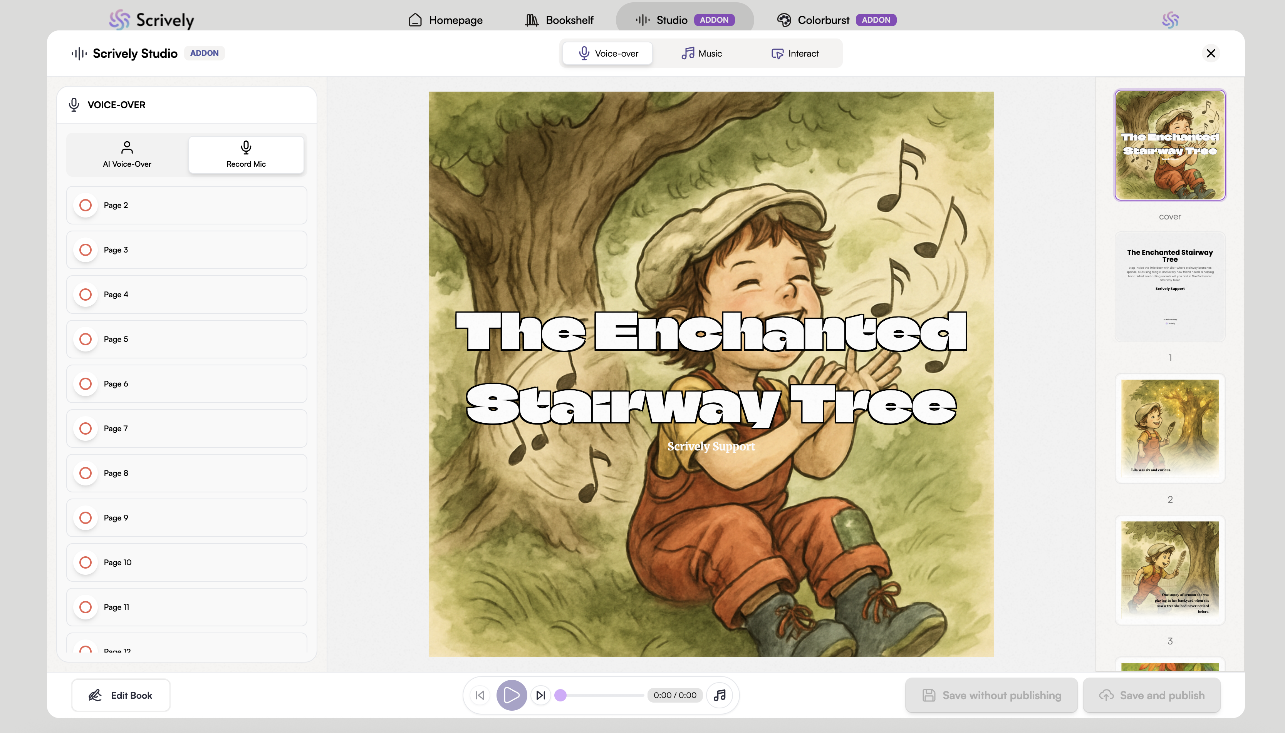This screenshot has width=1285, height=733.
Task: Click the Edit Book button
Action: click(121, 695)
